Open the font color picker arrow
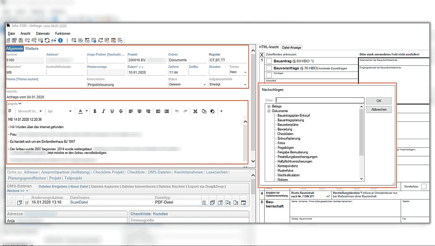 pos(86,111)
